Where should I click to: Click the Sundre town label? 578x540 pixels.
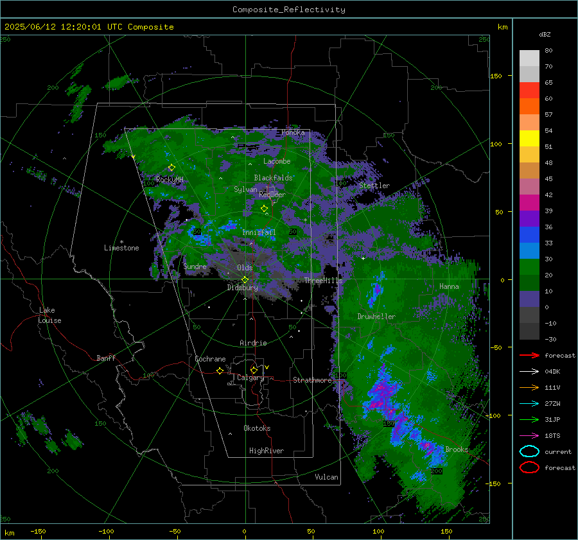click(195, 266)
